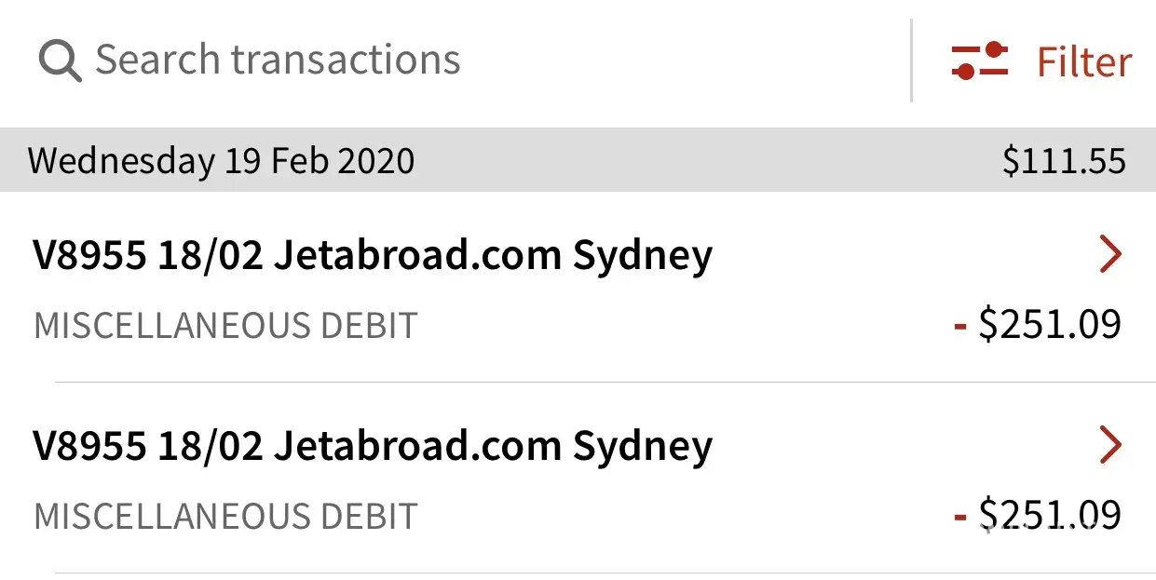Click the red minus sign on second amount
This screenshot has height=580, width=1156.
[x=960, y=516]
